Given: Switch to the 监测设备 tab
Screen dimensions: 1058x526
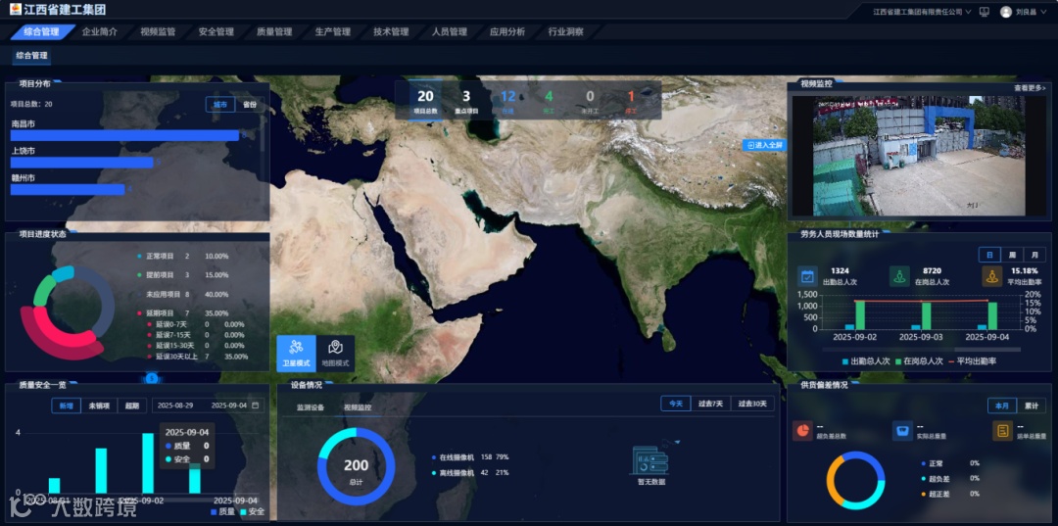Looking at the screenshot, I should [312, 407].
